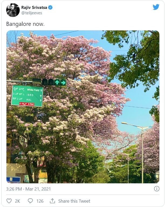This screenshot has height=207, width=165.
Task: Click the green White Field road sign
Action: (27, 96)
